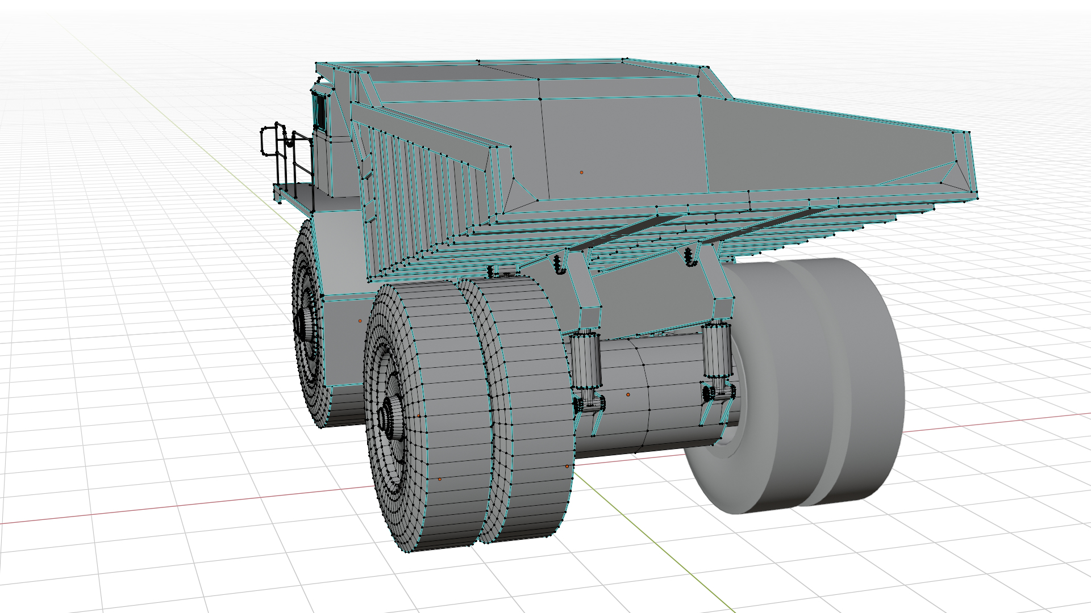Click the orange origin dot inside dump bed
Viewport: 1091px width, 613px height.
pyautogui.click(x=581, y=172)
